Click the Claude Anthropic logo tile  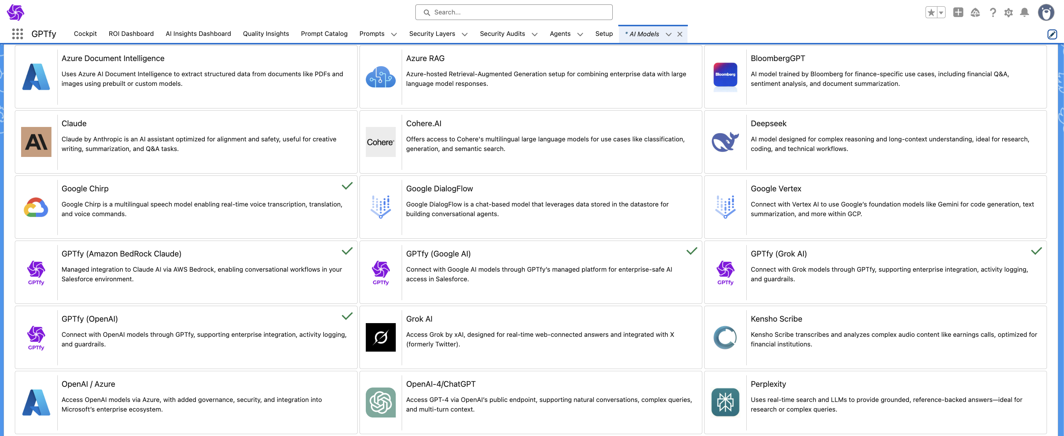pos(36,142)
